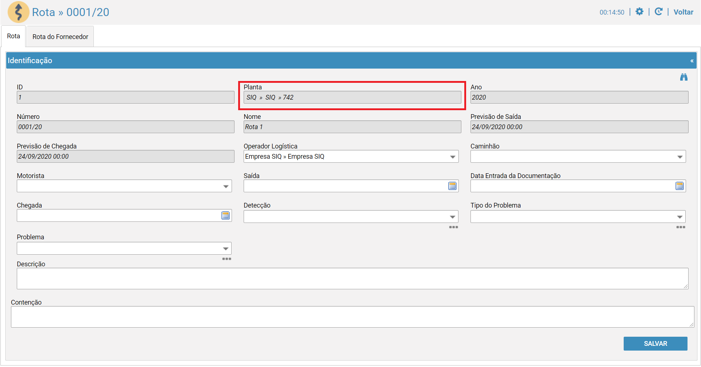Click the Previsão de Saída field
701x367 pixels.
[580, 127]
